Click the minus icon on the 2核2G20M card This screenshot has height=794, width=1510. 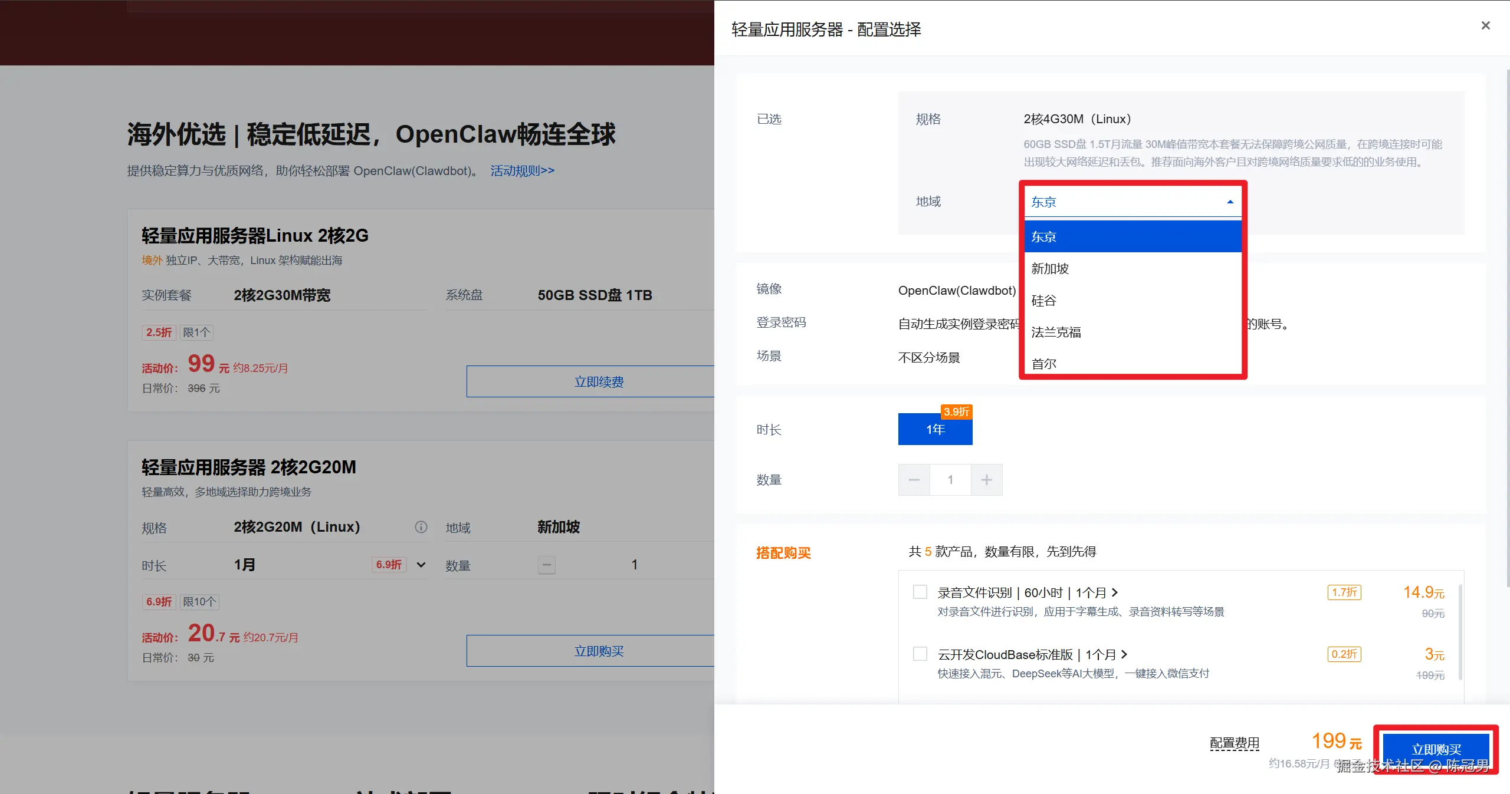tap(546, 565)
